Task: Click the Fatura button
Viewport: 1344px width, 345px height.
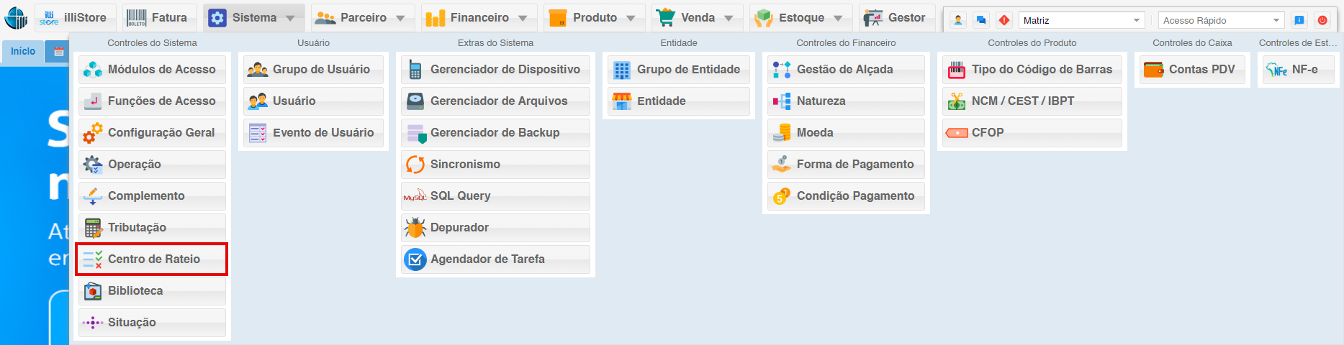Action: coord(158,18)
